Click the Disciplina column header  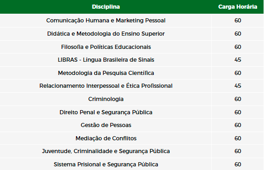pos(106,7)
